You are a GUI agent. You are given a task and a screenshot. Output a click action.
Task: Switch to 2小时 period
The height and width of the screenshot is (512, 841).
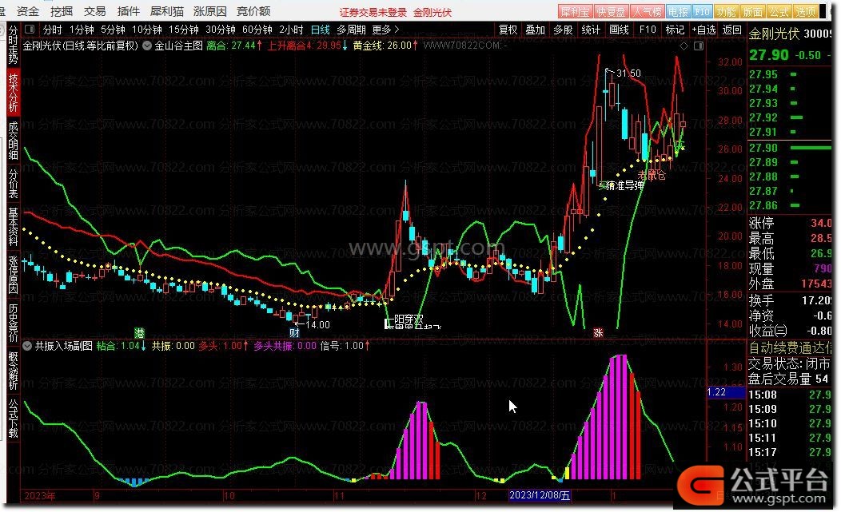pos(291,30)
